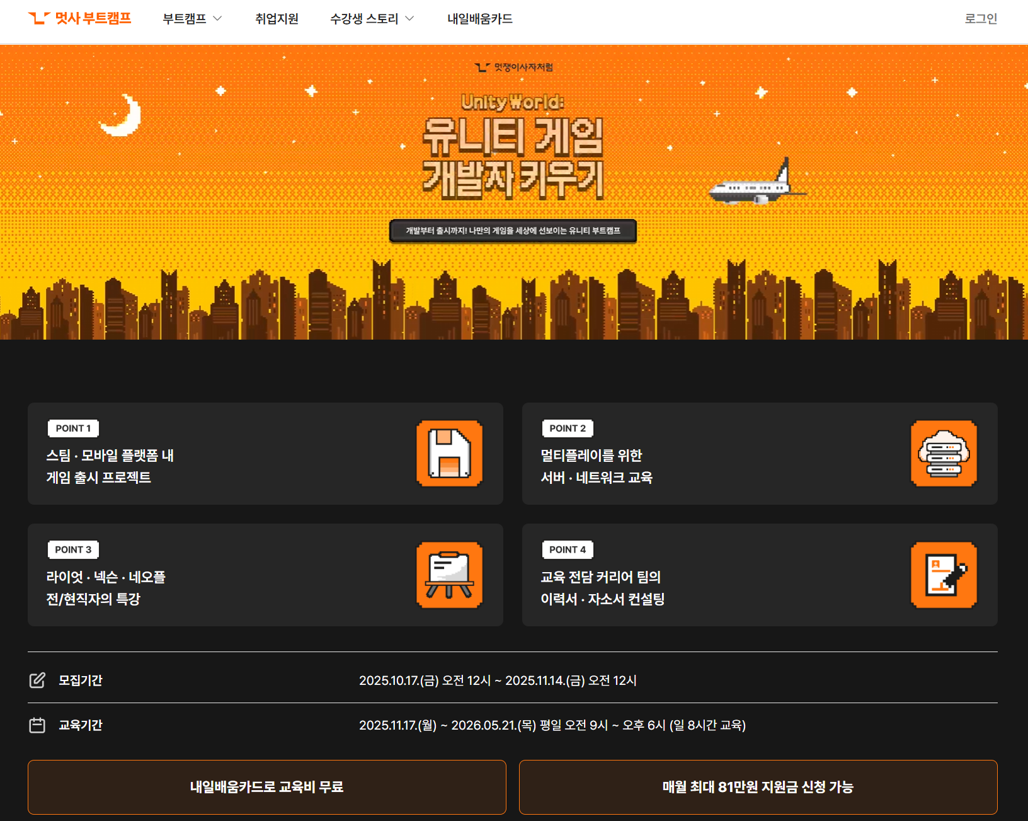This screenshot has height=821, width=1028.
Task: Click 교육 전담 커리어 팀의 이력서 · 자소서 컨설팅 text
Action: coord(603,588)
